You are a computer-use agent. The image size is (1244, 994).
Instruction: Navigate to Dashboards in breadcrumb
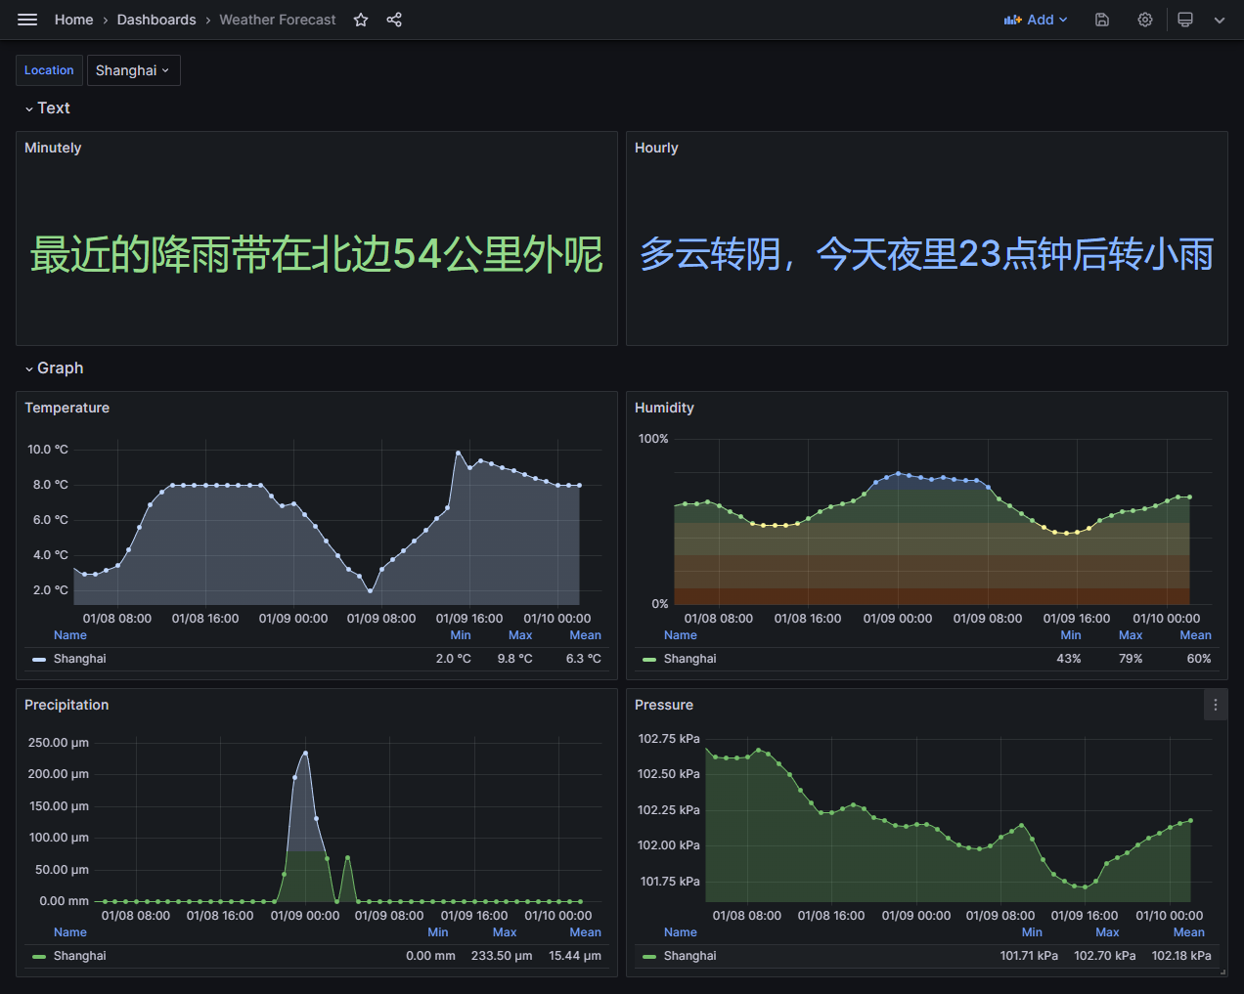(156, 20)
